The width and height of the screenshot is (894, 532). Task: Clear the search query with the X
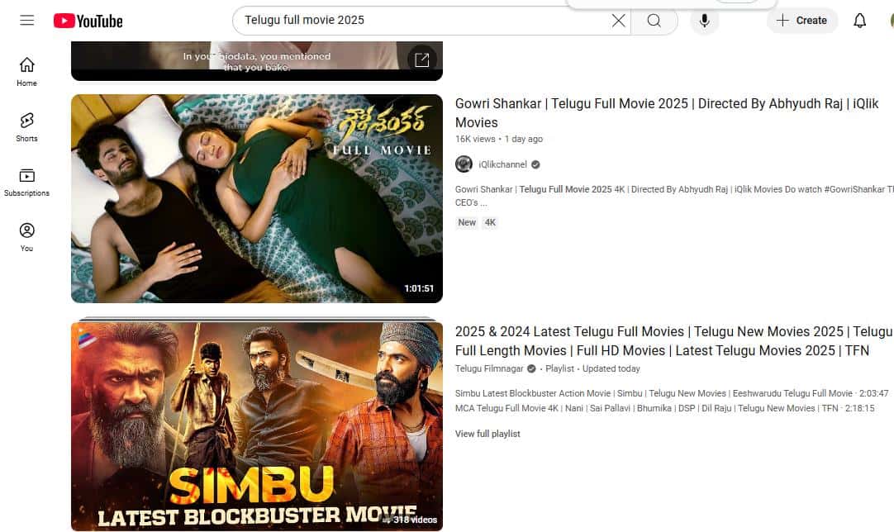click(x=618, y=21)
